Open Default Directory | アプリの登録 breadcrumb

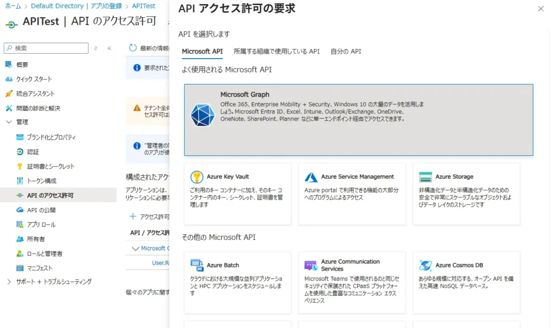[x=76, y=6]
